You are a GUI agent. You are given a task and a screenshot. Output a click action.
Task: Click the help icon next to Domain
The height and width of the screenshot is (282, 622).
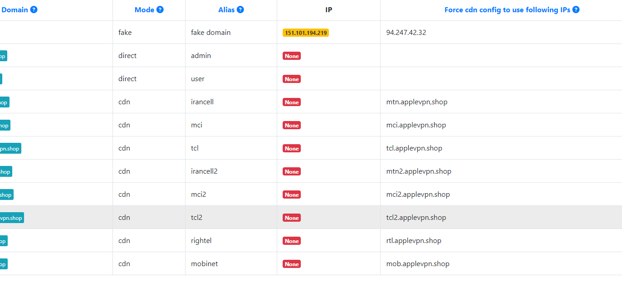click(34, 10)
